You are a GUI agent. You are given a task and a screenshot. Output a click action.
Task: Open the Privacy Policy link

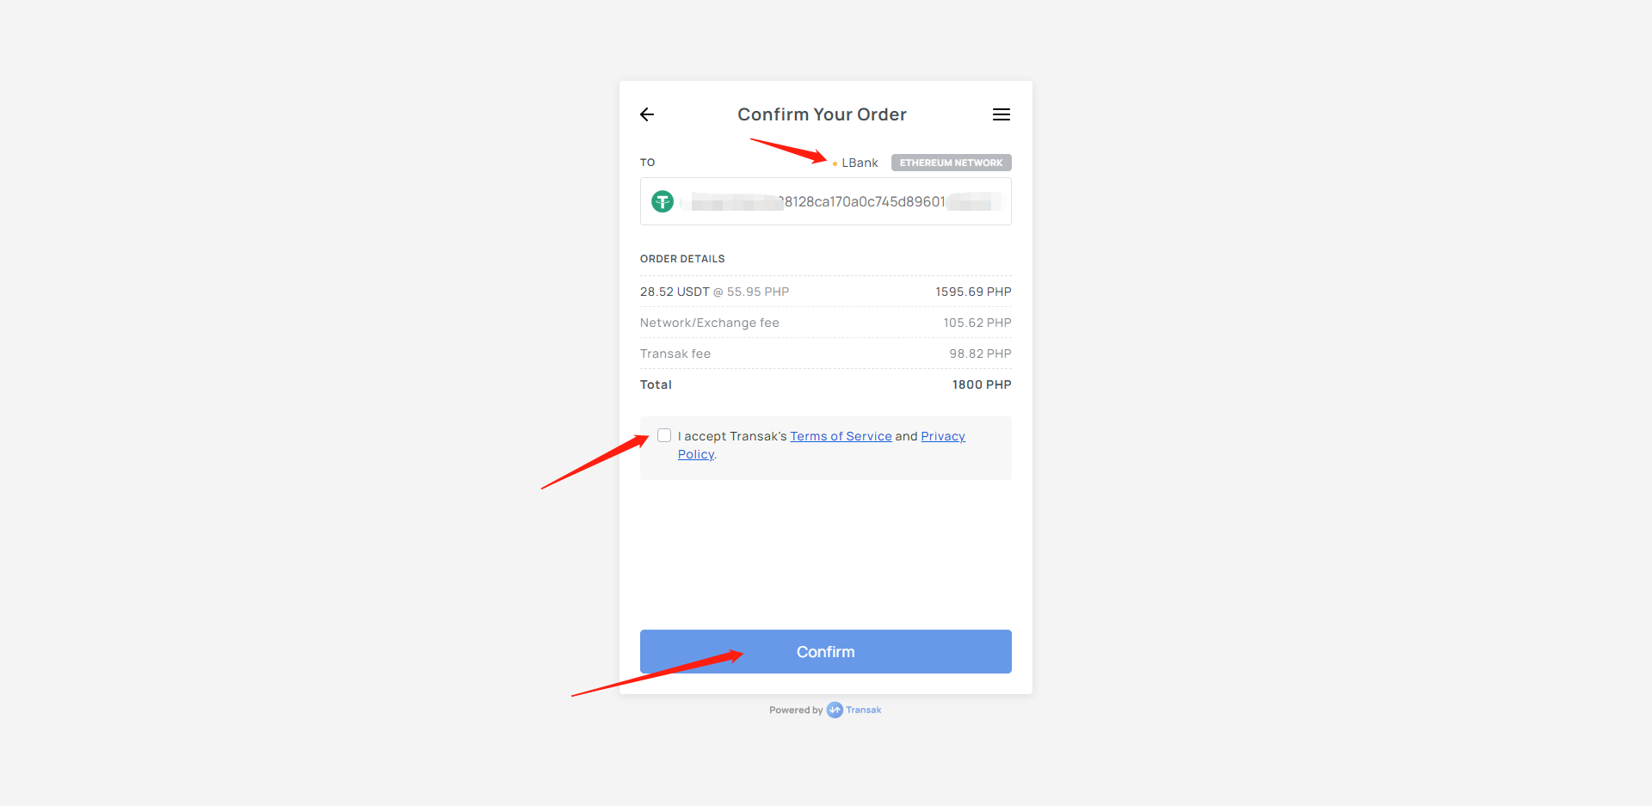pos(943,436)
